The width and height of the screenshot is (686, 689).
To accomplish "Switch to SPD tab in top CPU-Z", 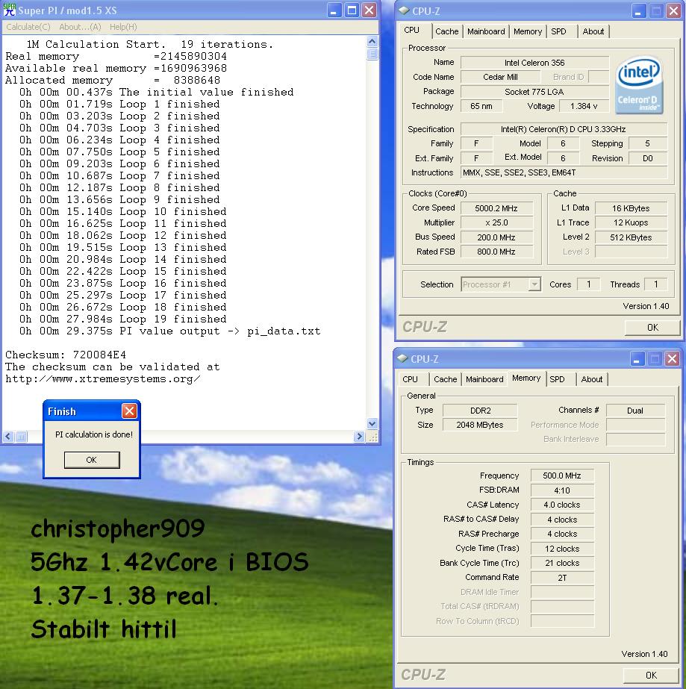I will point(558,31).
